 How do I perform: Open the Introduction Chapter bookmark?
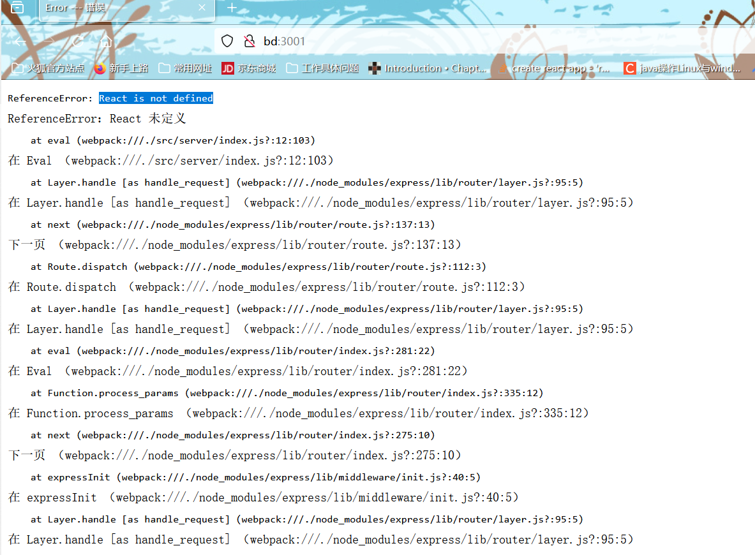pos(428,68)
